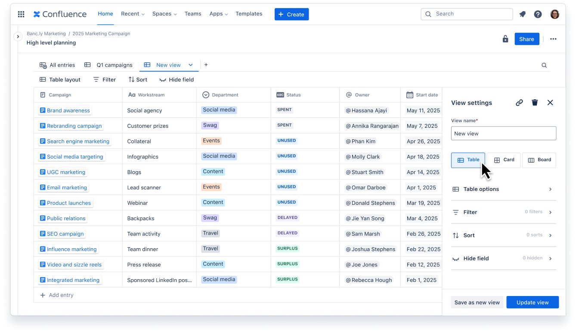Image resolution: width=576 pixels, height=333 pixels.
Task: Click the View name input field
Action: coord(503,133)
